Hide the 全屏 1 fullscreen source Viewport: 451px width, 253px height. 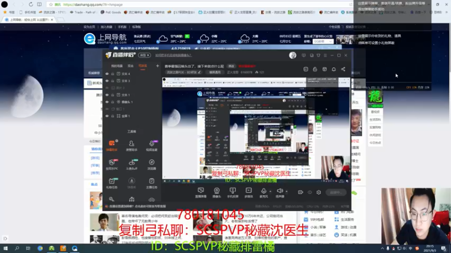pos(107,116)
